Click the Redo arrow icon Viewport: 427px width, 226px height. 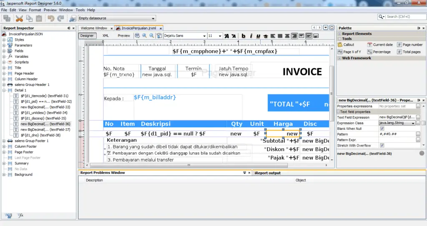[60, 18]
